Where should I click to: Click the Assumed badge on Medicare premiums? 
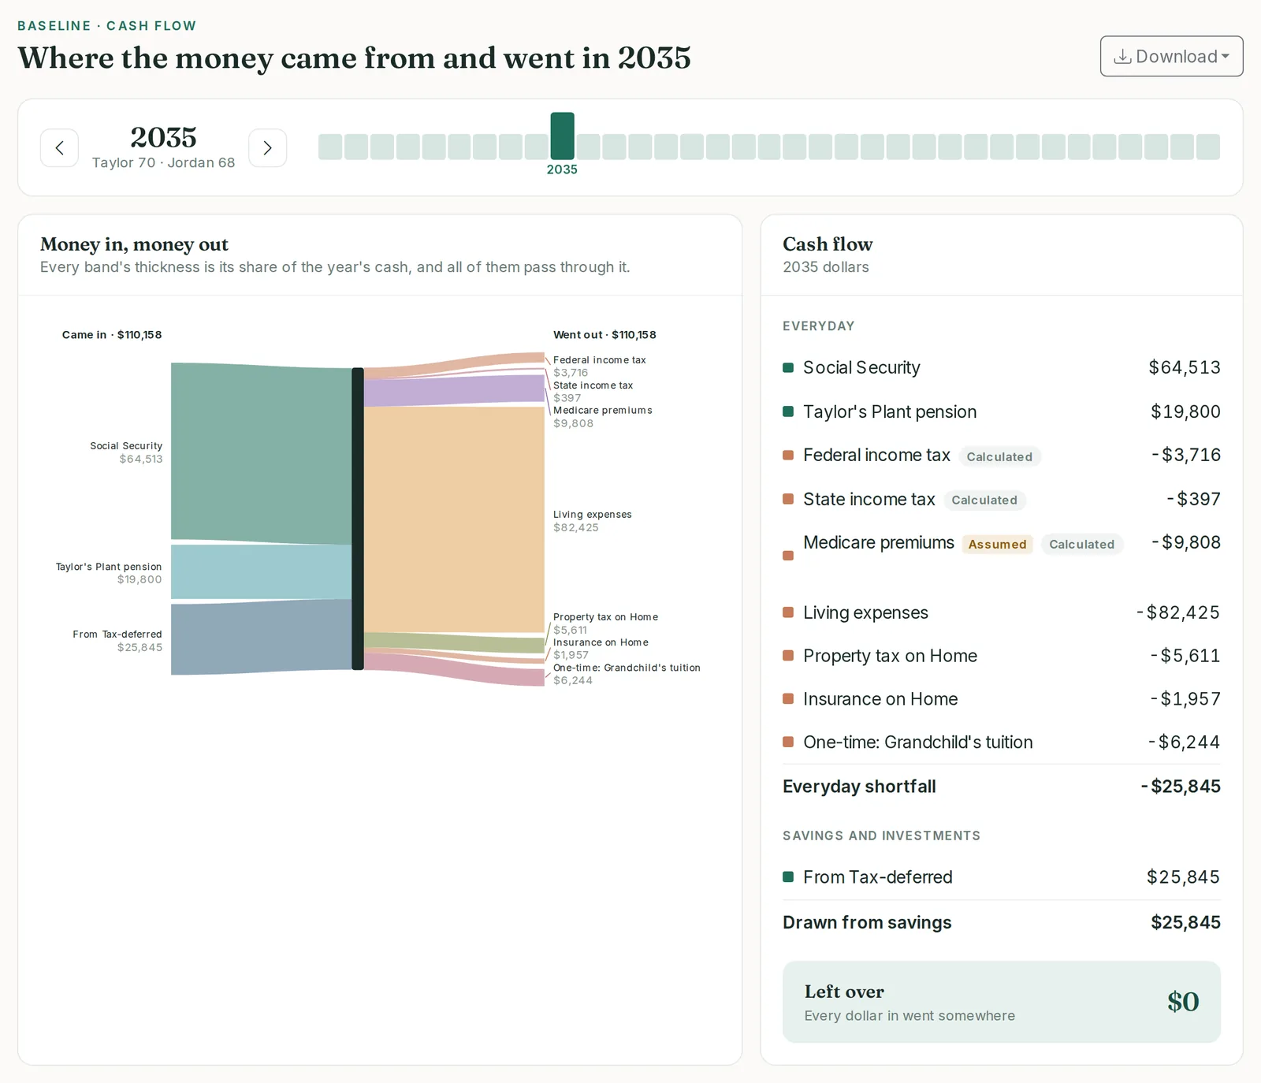click(x=997, y=544)
